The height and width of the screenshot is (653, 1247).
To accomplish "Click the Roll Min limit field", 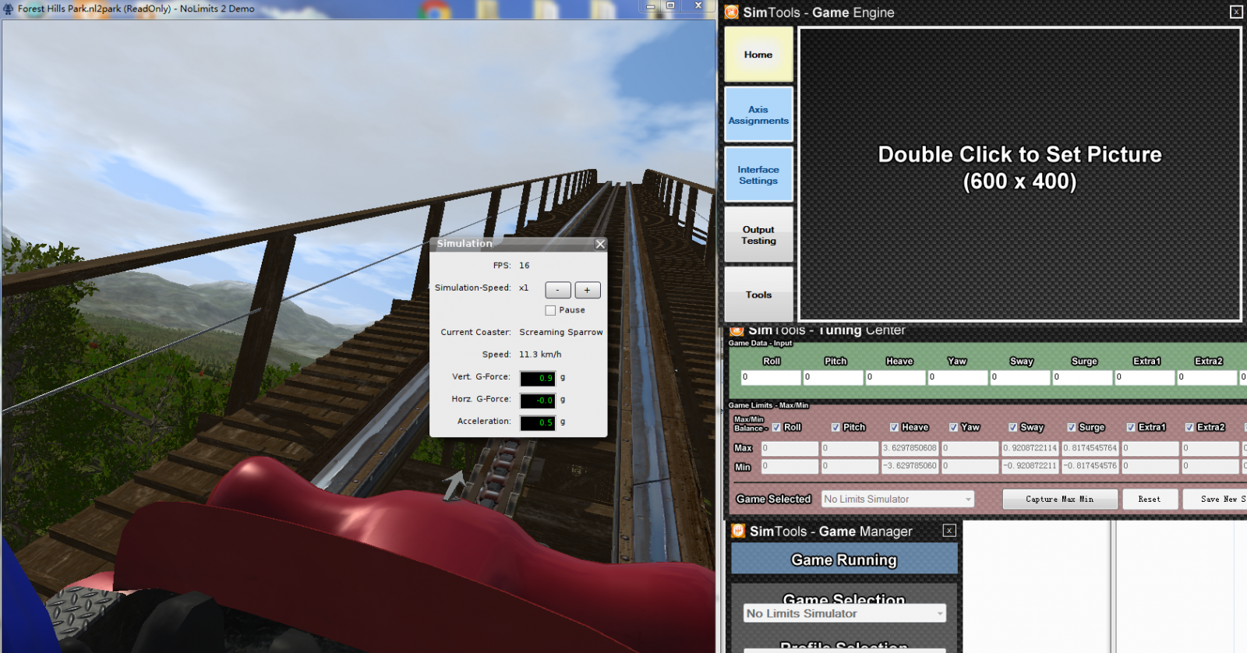I will click(x=790, y=466).
